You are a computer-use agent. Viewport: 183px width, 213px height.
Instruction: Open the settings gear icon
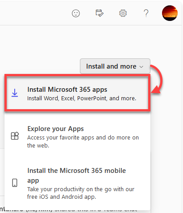coord(123,13)
